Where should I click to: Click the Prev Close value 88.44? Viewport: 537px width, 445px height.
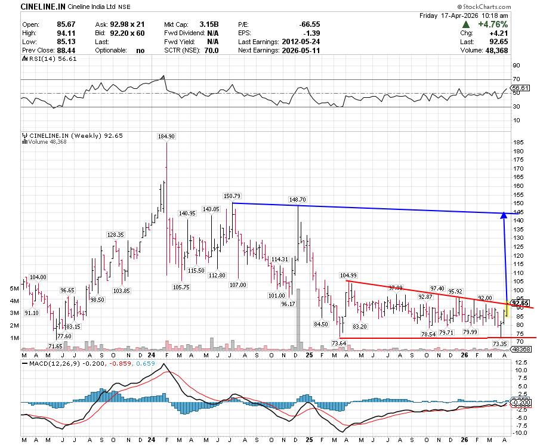(x=66, y=50)
